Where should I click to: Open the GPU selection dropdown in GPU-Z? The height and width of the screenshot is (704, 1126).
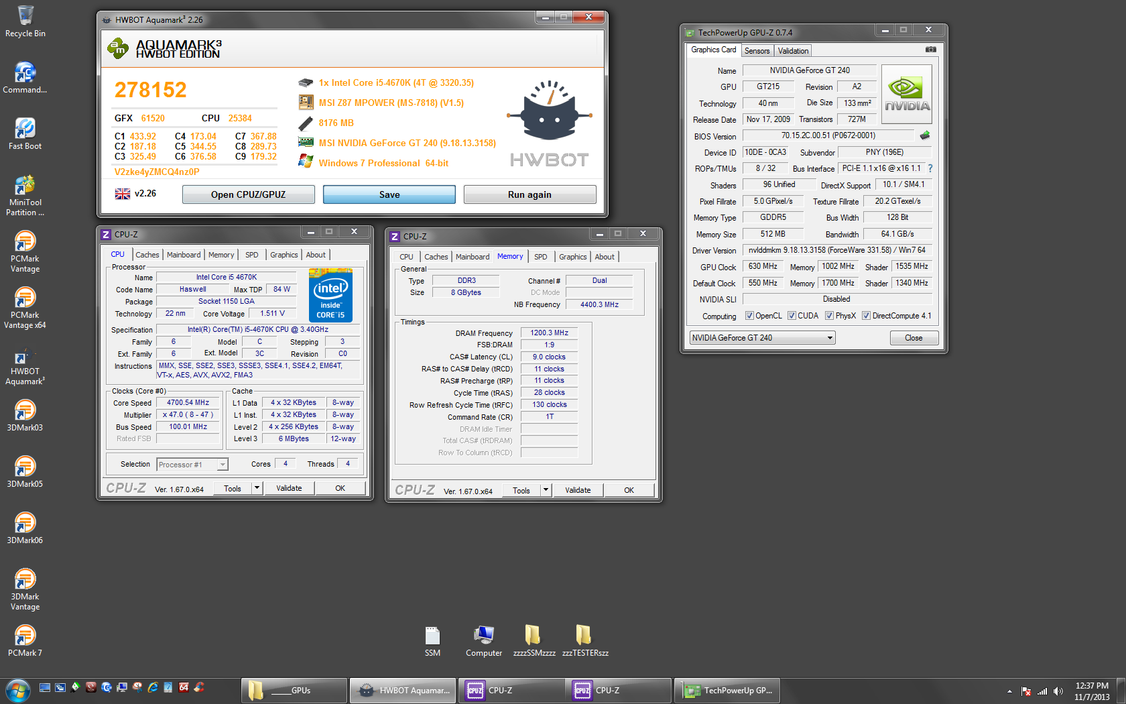[763, 338]
